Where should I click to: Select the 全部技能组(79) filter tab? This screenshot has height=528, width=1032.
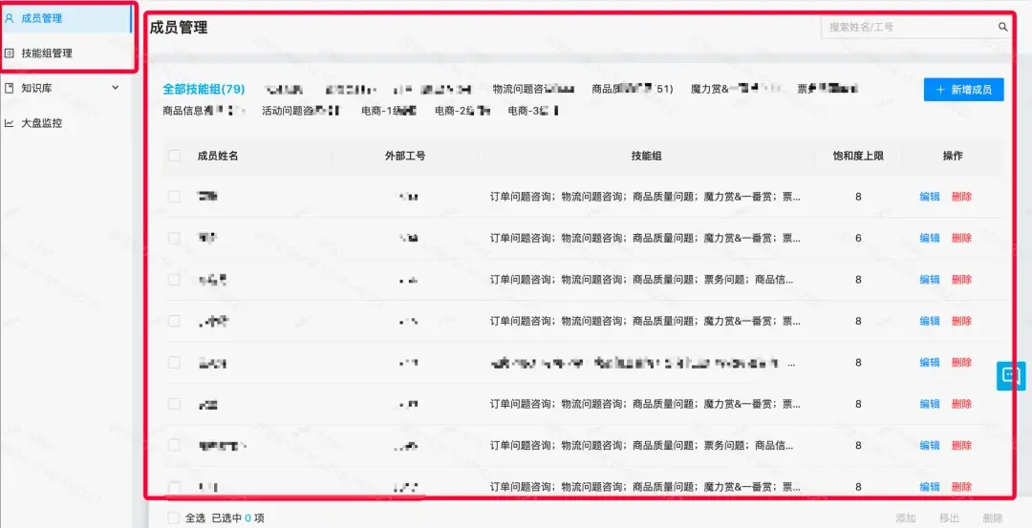pyautogui.click(x=204, y=90)
